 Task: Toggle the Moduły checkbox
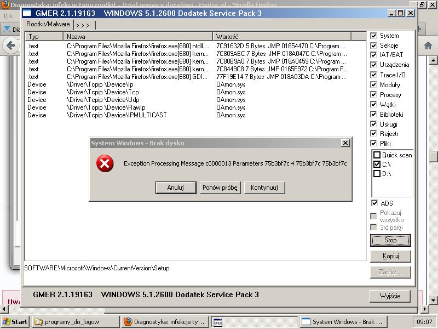pos(373,84)
